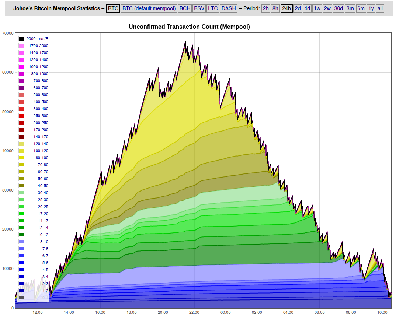Toggle the 5-6 legend label
396x319 pixels.
coord(45,263)
